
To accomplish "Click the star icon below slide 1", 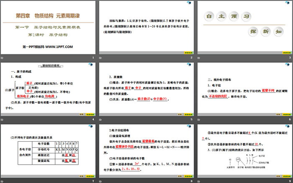I will (2, 58).
